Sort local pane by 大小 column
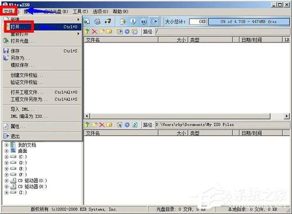This screenshot has height=214, width=292. point(173,133)
